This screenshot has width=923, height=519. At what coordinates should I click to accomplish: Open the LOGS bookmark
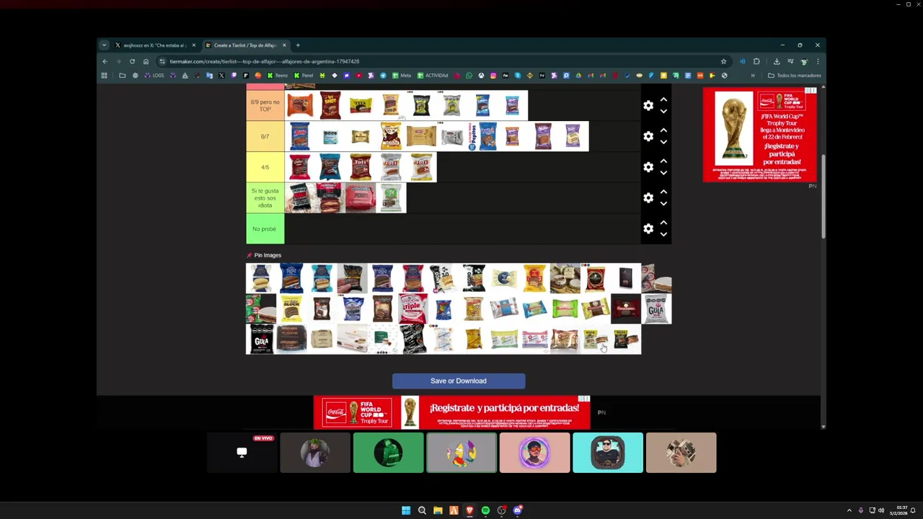click(x=154, y=75)
